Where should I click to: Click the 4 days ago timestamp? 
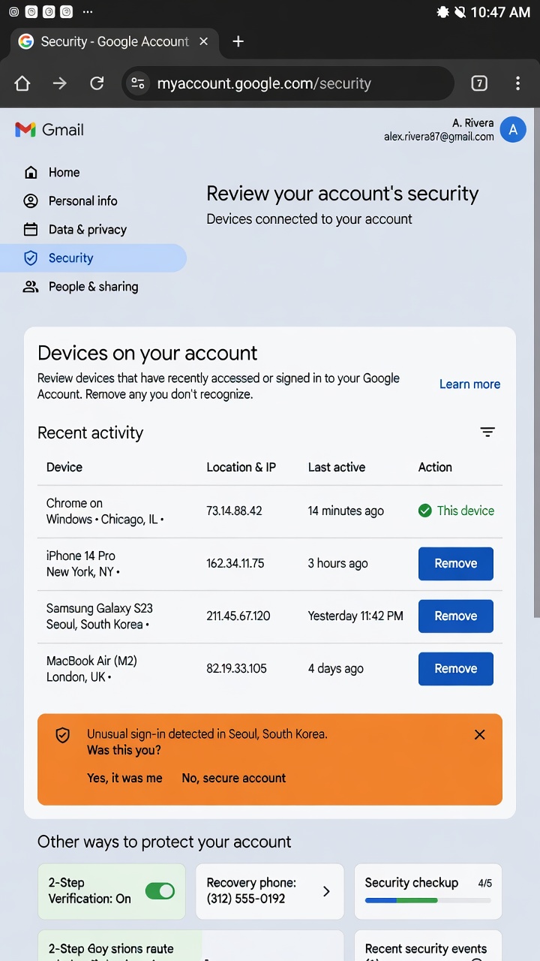336,669
